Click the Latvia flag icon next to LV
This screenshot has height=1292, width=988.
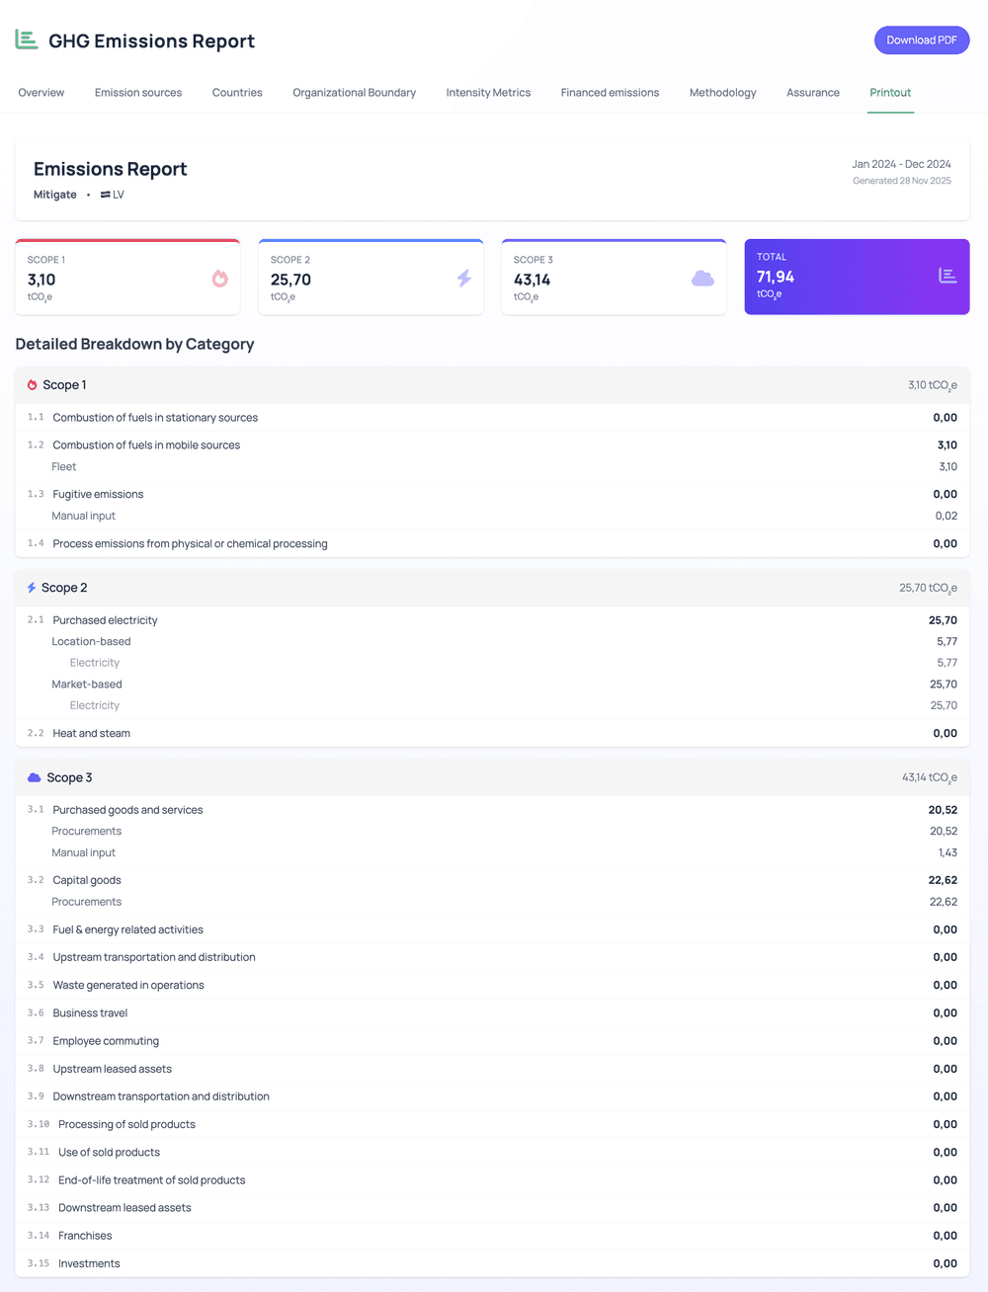[105, 195]
